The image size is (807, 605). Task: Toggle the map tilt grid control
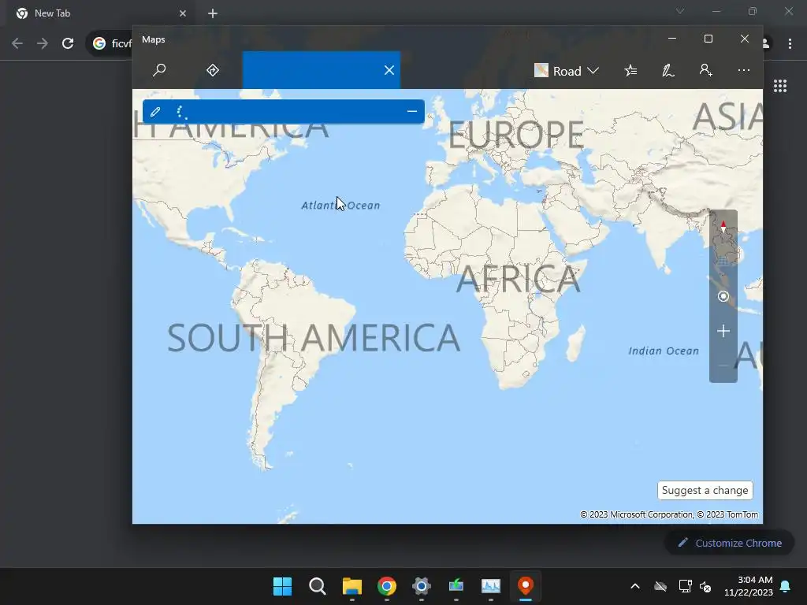click(x=723, y=262)
